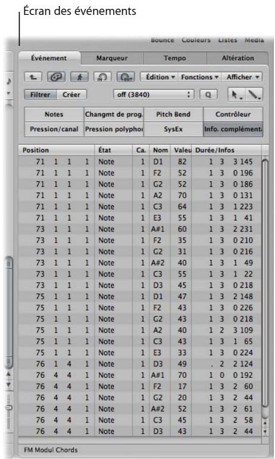Select the E3 note with value 55
Viewport: 275px width, 459px height.
click(x=140, y=218)
